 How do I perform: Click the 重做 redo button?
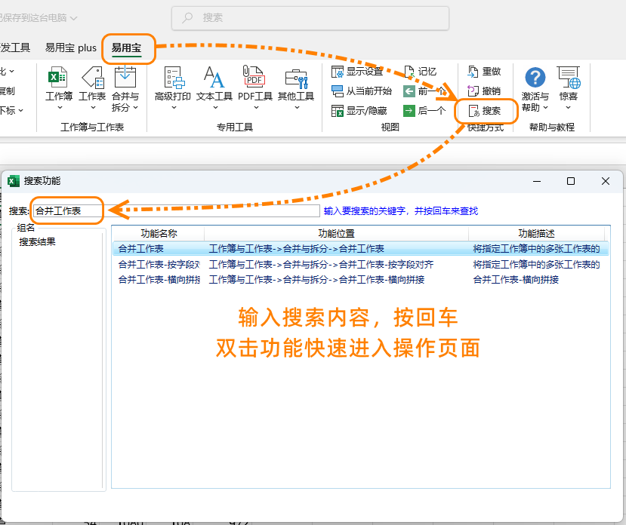click(x=484, y=72)
